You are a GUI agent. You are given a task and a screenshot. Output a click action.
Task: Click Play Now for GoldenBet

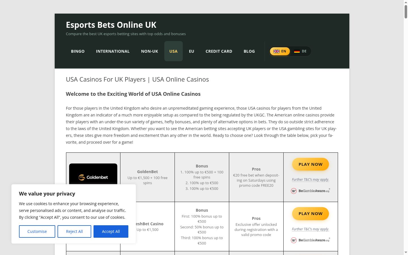point(311,164)
